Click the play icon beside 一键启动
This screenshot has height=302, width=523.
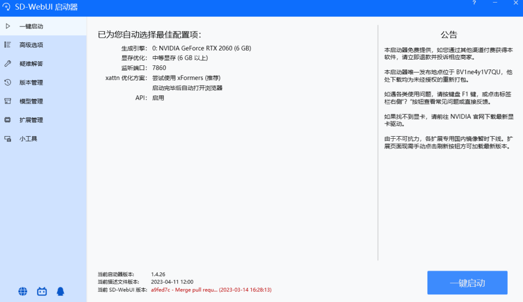pyautogui.click(x=8, y=26)
